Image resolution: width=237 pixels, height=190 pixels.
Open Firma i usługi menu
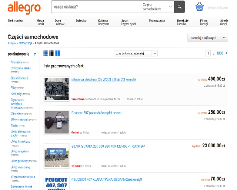point(204,22)
